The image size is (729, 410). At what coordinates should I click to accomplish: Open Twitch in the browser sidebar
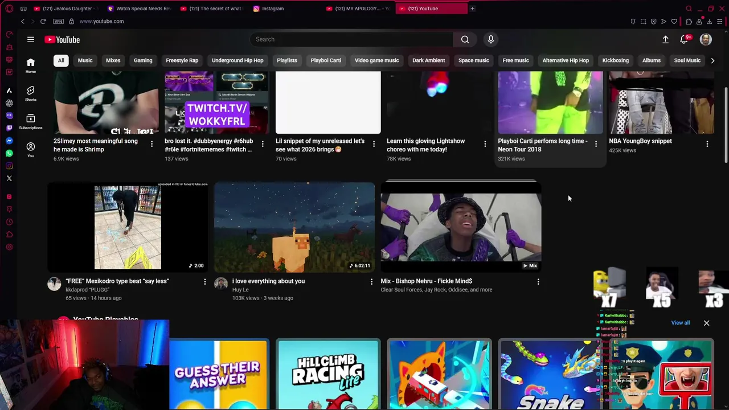pyautogui.click(x=9, y=128)
